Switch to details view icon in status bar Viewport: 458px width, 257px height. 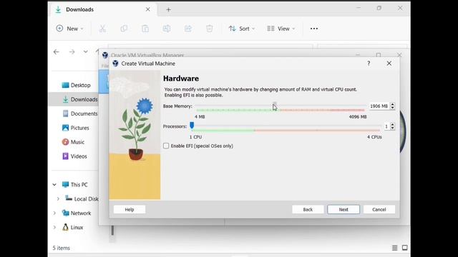[x=394, y=248]
